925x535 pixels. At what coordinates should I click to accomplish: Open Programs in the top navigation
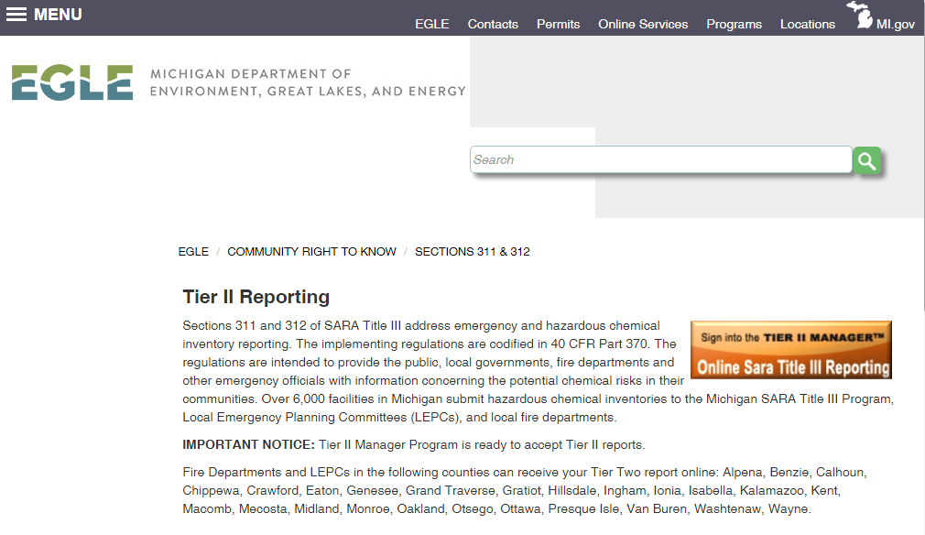click(x=734, y=24)
